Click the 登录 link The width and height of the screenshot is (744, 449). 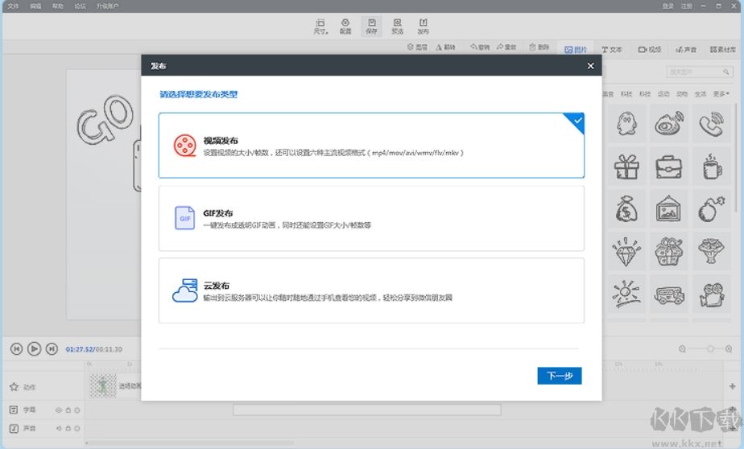[x=668, y=6]
